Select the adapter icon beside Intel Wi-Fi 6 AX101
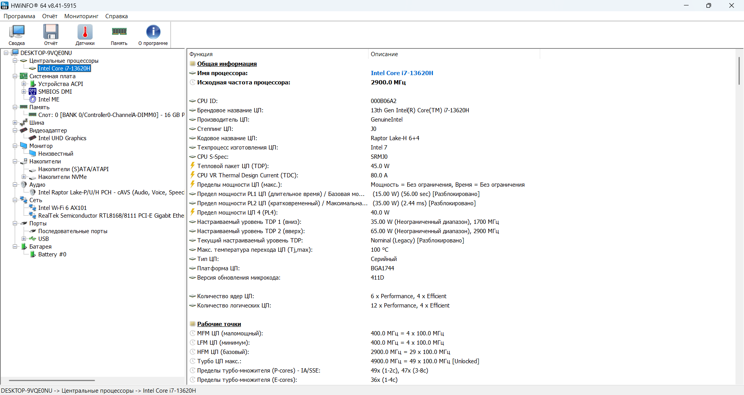Image resolution: width=744 pixels, height=395 pixels. [33, 208]
